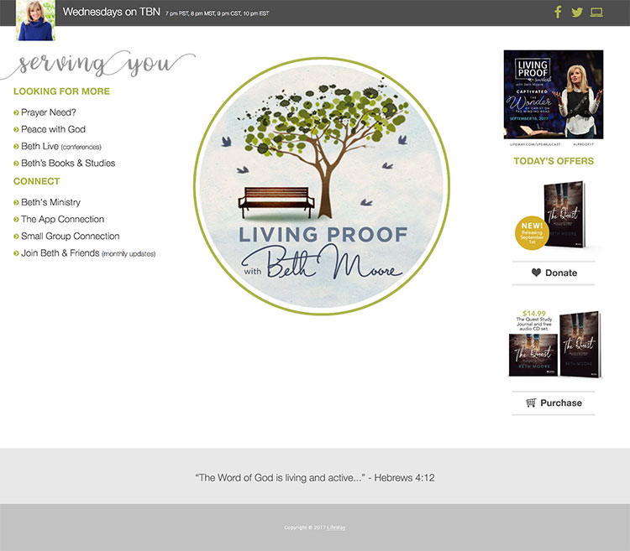This screenshot has height=551, width=630.
Task: Click the bullet arrow beside Prayer Need?
Action: [x=16, y=112]
